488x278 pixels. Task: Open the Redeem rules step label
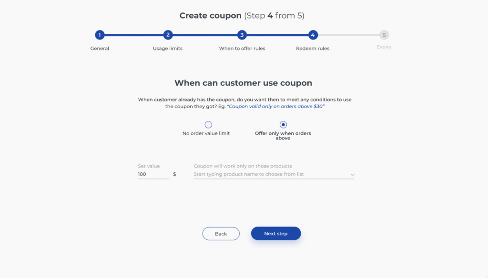pyautogui.click(x=313, y=49)
